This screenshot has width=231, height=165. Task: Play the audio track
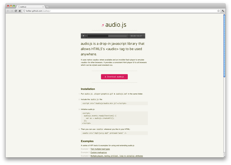[x=83, y=36]
